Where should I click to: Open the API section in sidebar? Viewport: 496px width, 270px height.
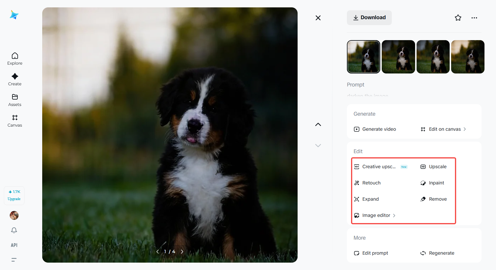14,245
